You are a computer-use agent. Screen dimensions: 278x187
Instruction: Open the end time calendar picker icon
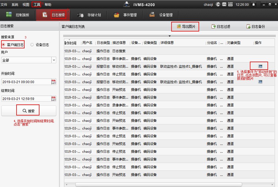[54, 99]
